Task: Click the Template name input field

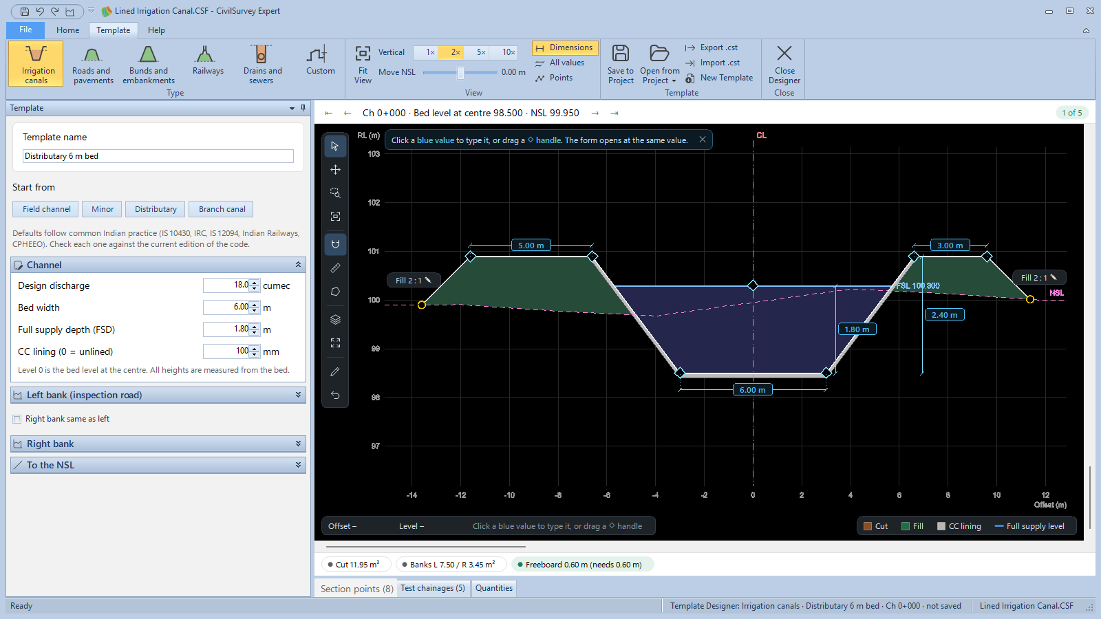Action: [158, 156]
